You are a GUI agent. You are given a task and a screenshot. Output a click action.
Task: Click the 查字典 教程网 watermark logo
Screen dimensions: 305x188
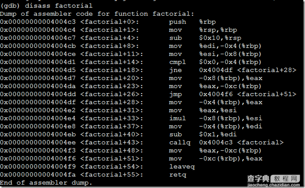[x=273, y=178]
